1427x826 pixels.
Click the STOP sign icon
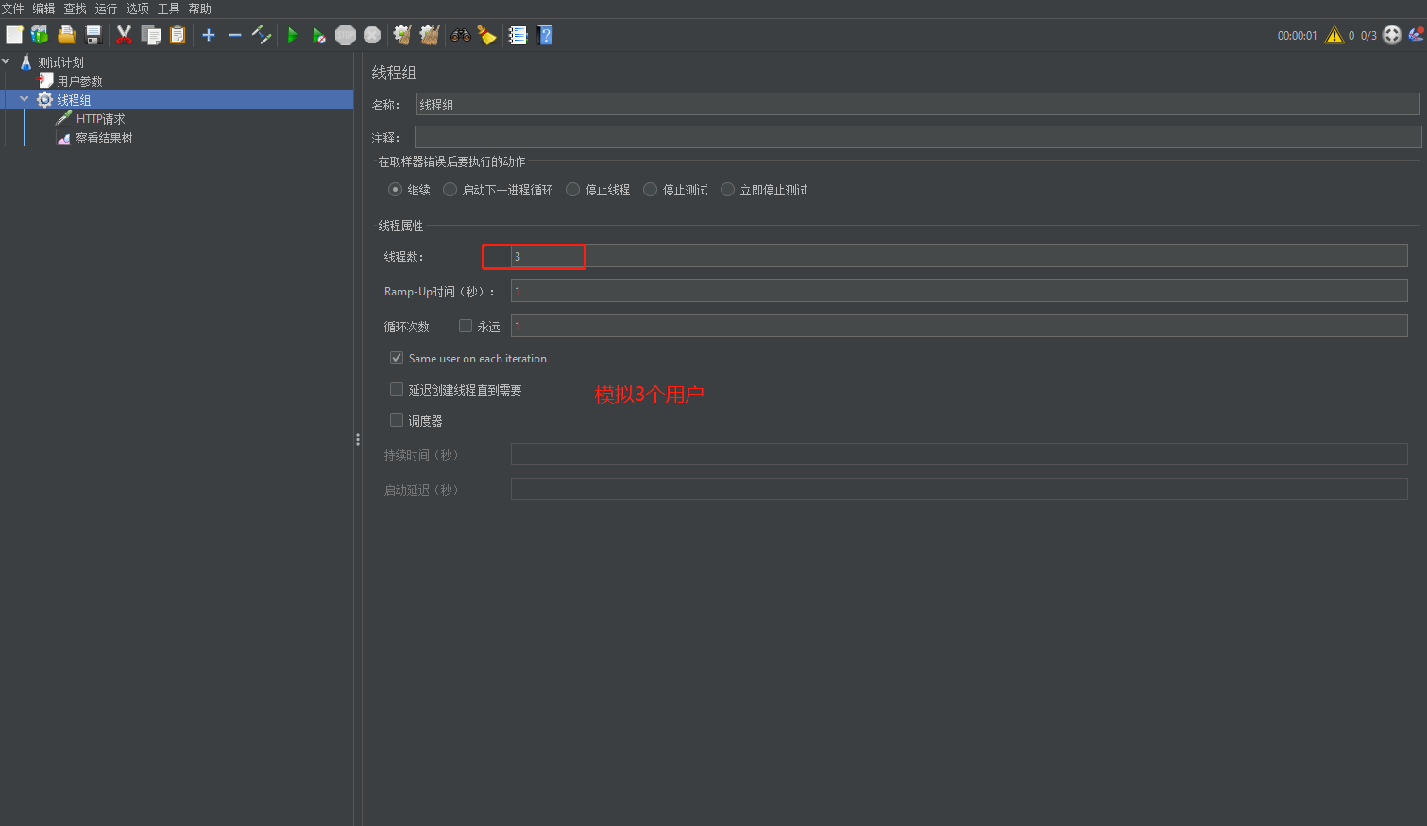coord(346,35)
